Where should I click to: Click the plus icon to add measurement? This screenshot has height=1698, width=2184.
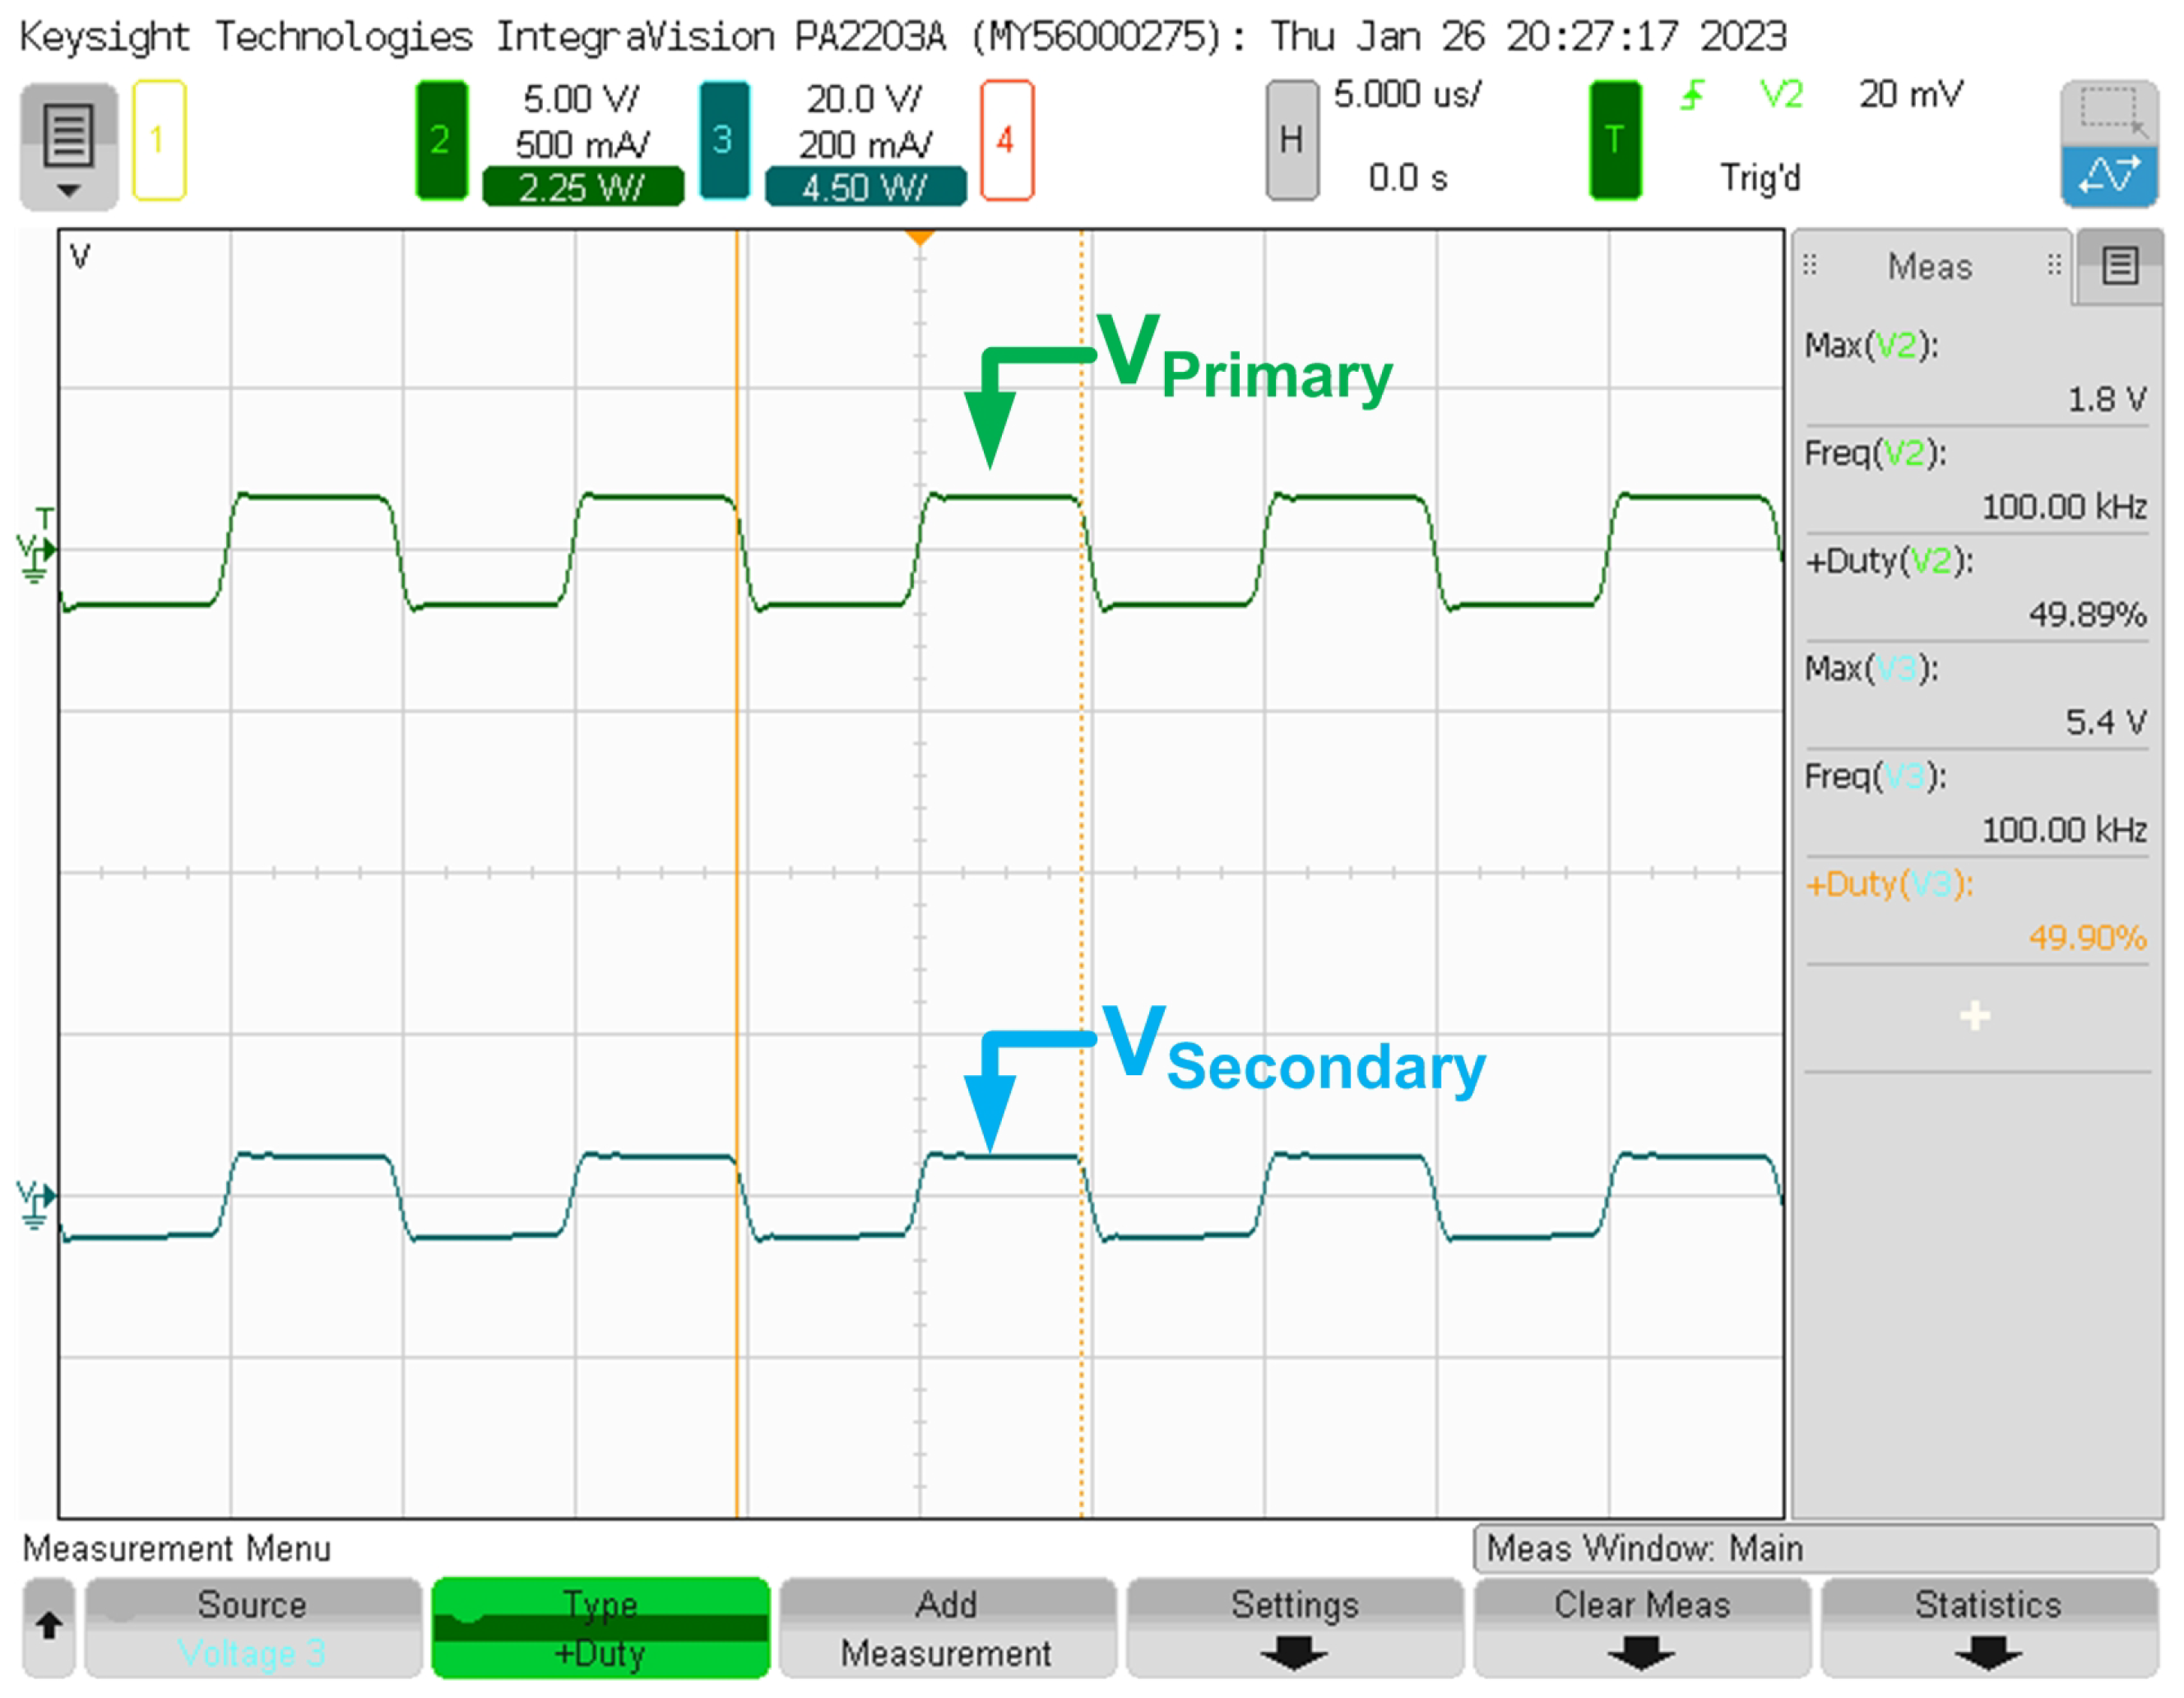[x=1974, y=1016]
